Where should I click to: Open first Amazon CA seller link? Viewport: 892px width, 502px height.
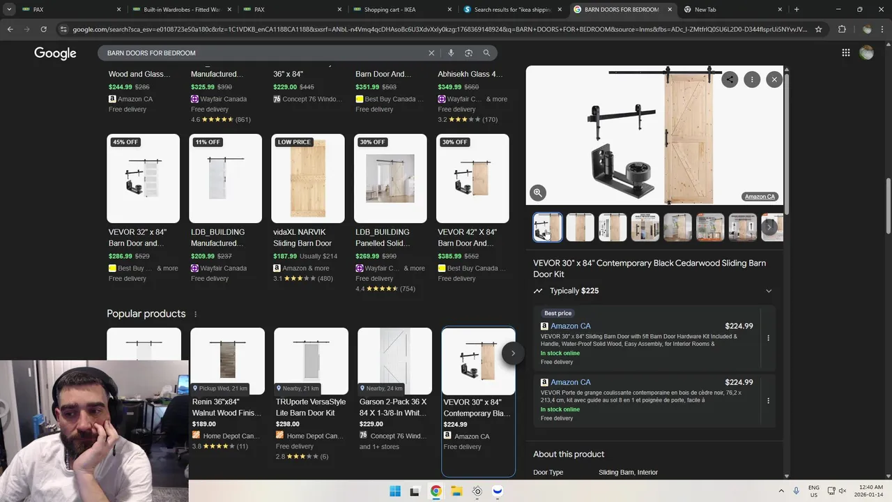571,326
